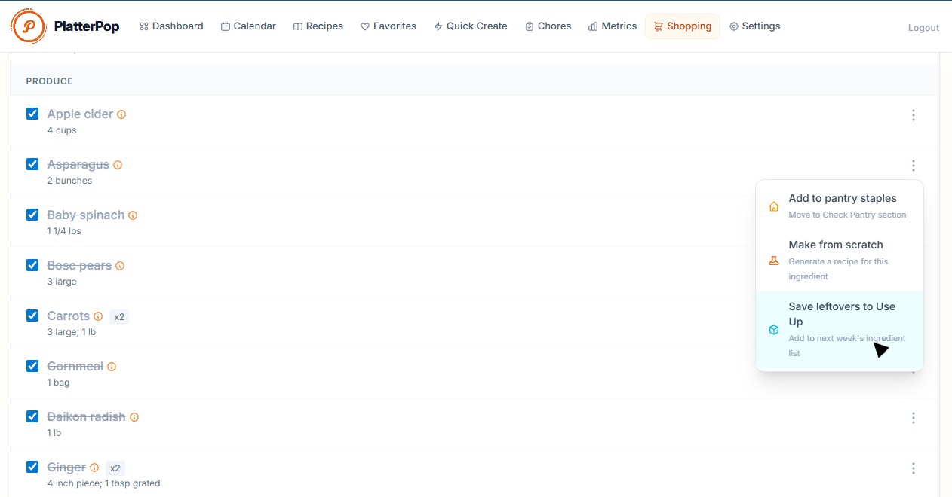Image resolution: width=952 pixels, height=497 pixels.
Task: Click info icon next to Daikon radish
Action: (x=134, y=417)
